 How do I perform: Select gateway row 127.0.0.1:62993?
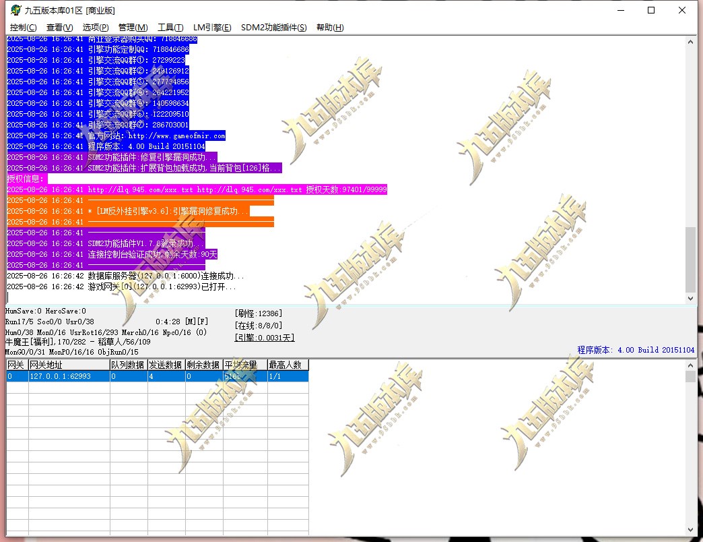pos(158,376)
